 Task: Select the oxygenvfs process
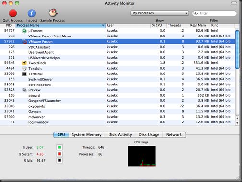118,106
